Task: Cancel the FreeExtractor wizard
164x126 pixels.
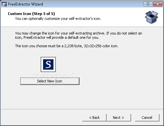Action: [x=147, y=118]
